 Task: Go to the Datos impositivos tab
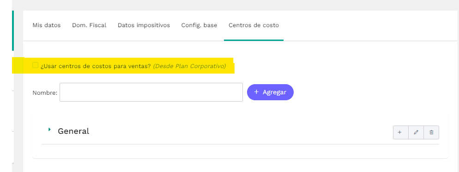click(x=144, y=25)
